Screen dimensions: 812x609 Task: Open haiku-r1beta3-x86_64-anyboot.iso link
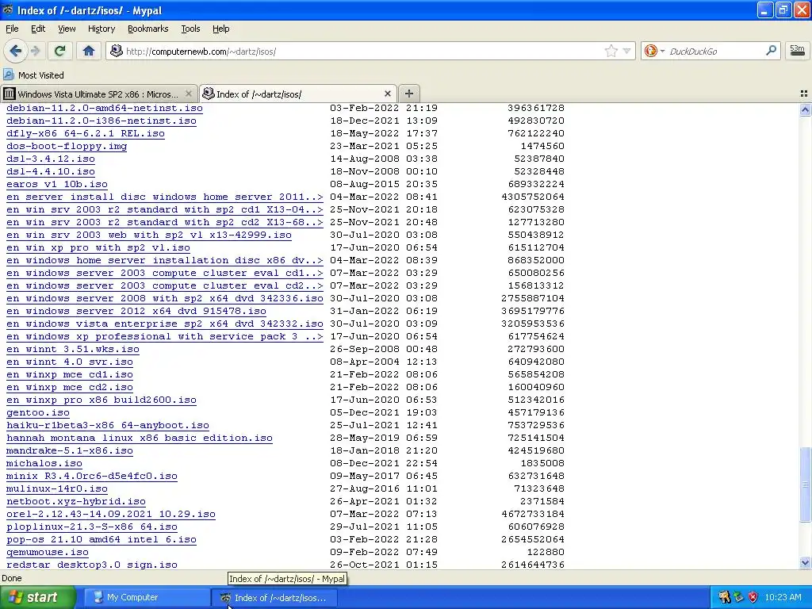coord(108,425)
